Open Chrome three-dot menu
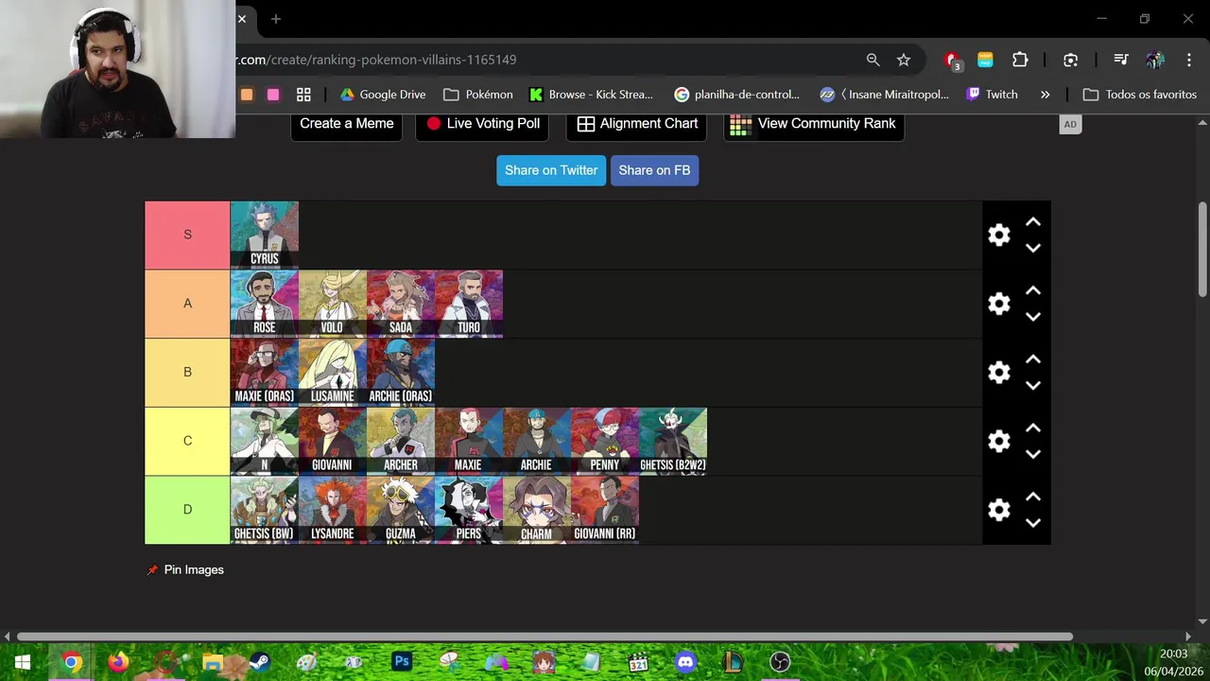Viewport: 1210px width, 681px height. 1189,60
